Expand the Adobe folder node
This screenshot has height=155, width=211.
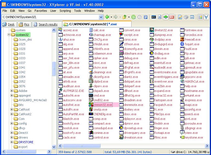(x=12, y=91)
